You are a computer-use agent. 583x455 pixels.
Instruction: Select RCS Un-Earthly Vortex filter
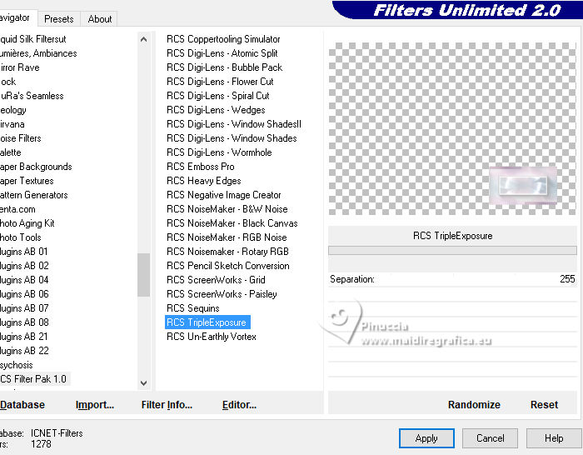212,337
